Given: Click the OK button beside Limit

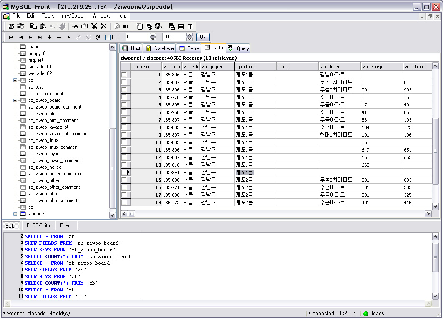Looking at the screenshot, I should [203, 37].
